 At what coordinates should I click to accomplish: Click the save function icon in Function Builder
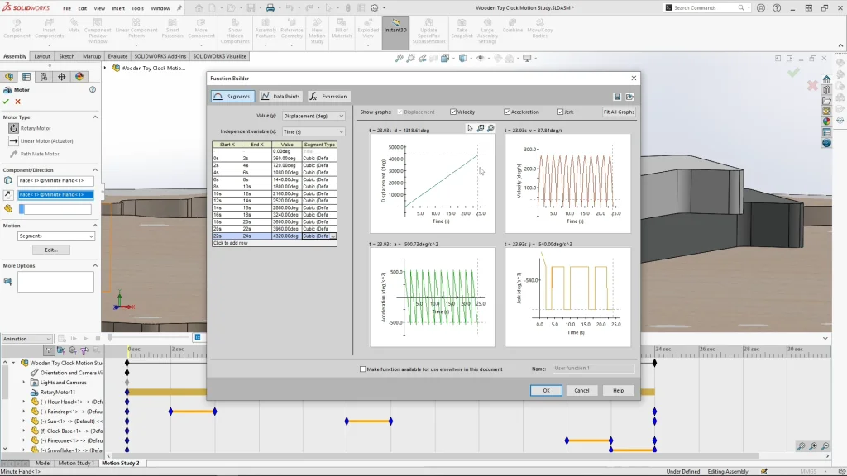point(617,97)
